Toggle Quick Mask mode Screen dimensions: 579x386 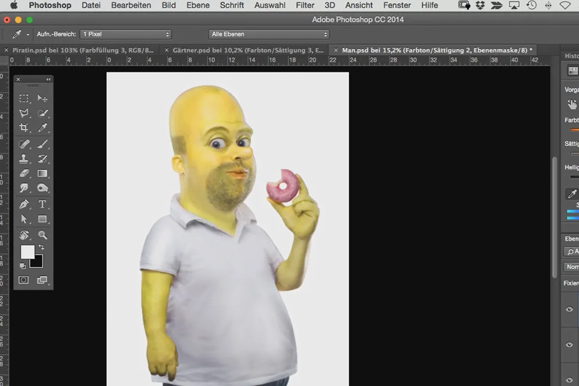(x=24, y=280)
